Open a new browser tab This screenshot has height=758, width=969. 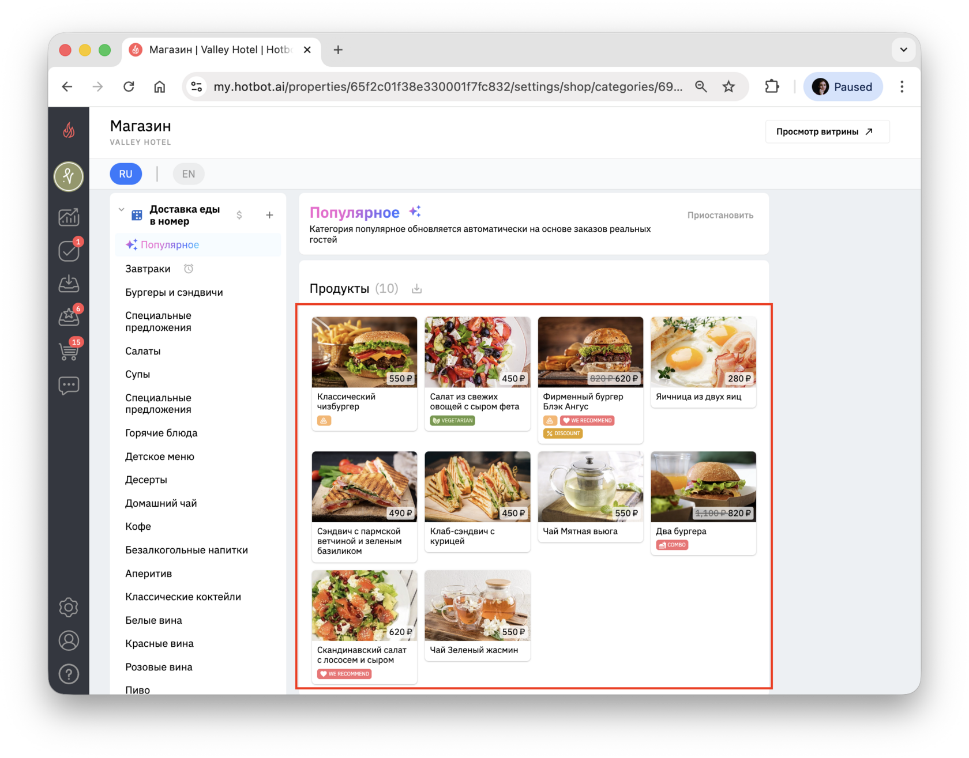pyautogui.click(x=338, y=50)
